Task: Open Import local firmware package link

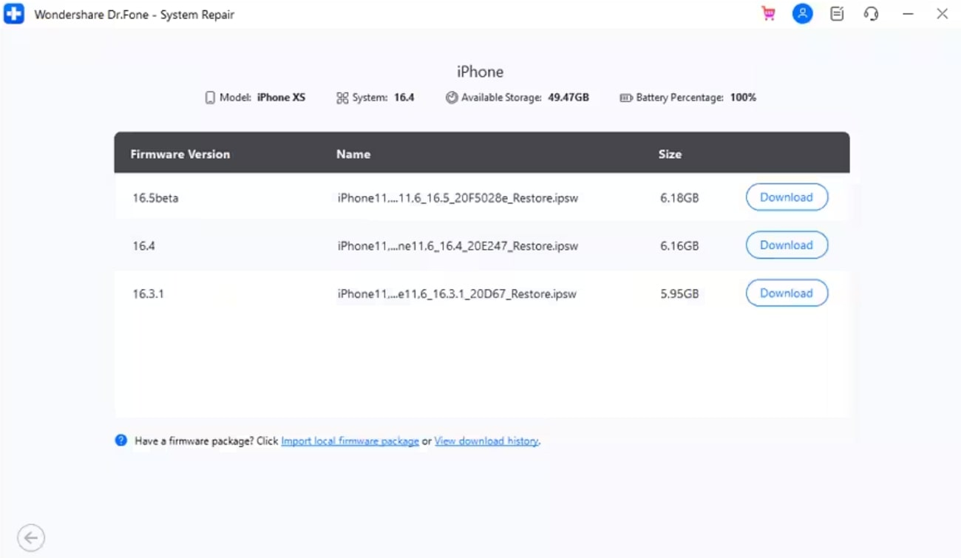Action: click(x=350, y=441)
